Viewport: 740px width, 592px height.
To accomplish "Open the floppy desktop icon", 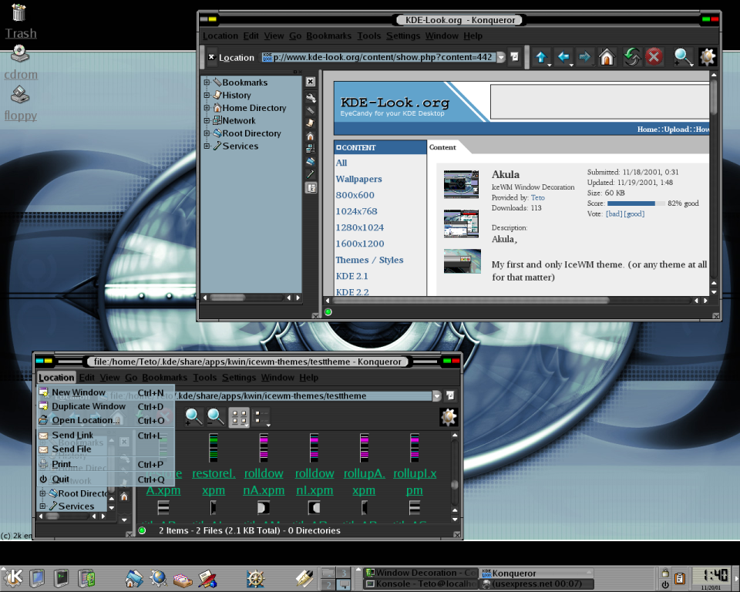I will [x=20, y=103].
